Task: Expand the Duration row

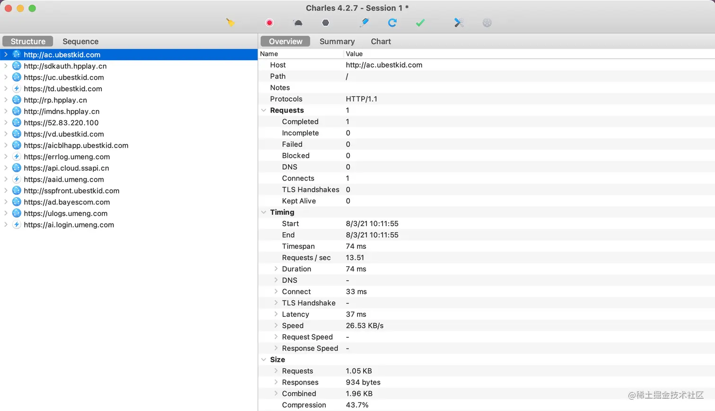Action: (x=276, y=269)
